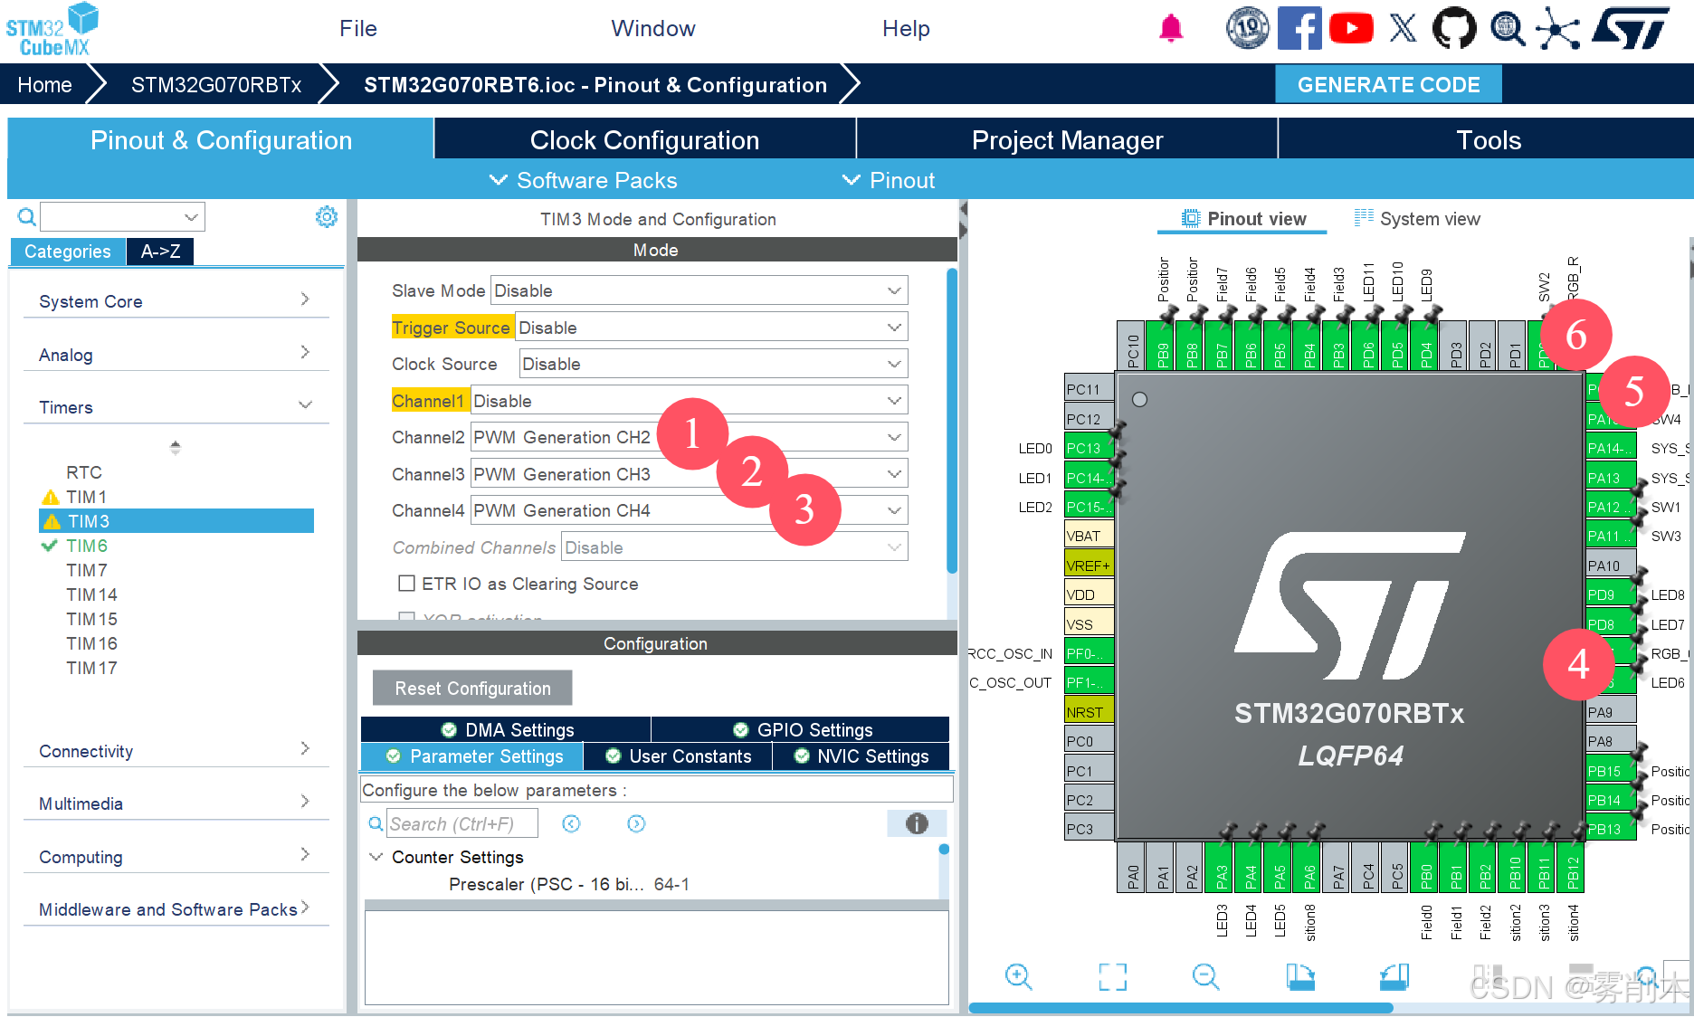
Task: Switch to Clock Configuration tab
Action: pyautogui.click(x=645, y=140)
